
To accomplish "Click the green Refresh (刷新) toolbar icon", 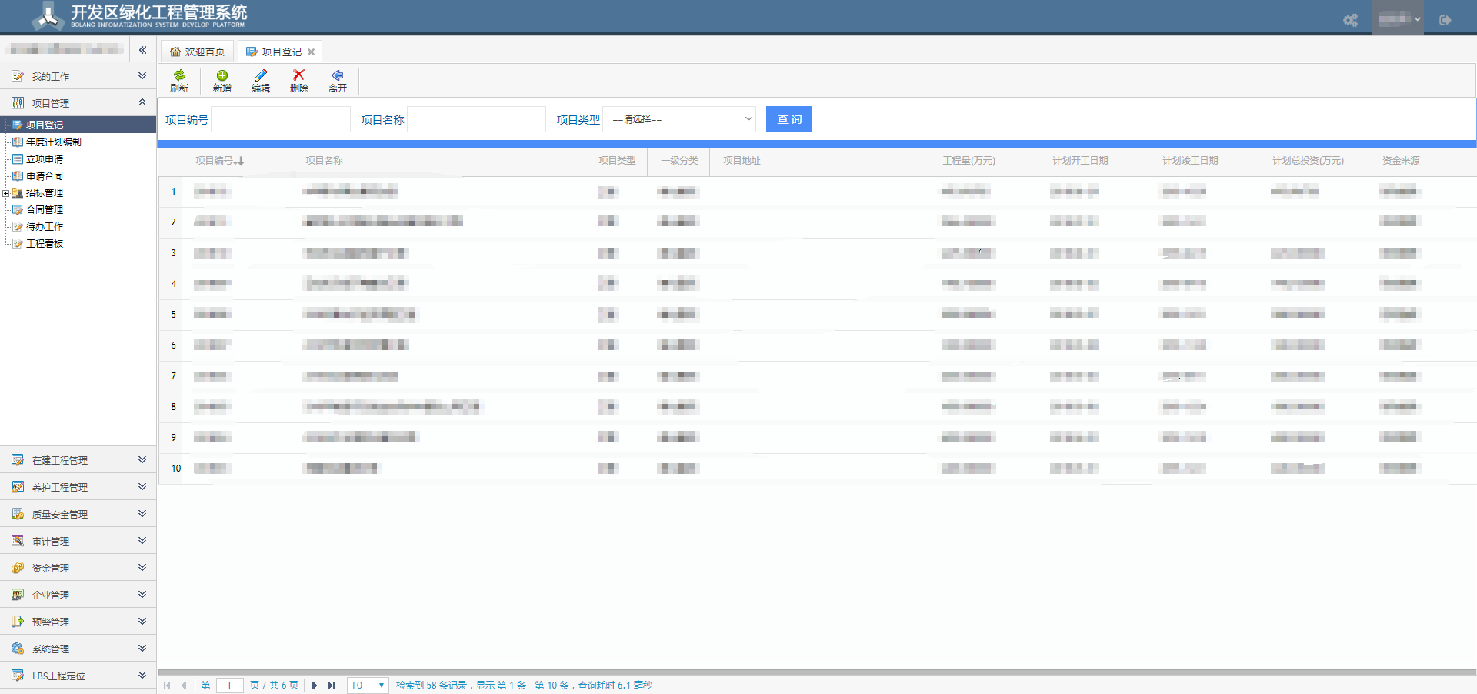I will point(179,75).
